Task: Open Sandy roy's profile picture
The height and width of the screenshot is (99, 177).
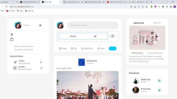Action: point(136,81)
